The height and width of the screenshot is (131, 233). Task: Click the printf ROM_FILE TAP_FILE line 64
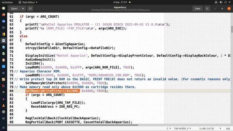coord(76,28)
